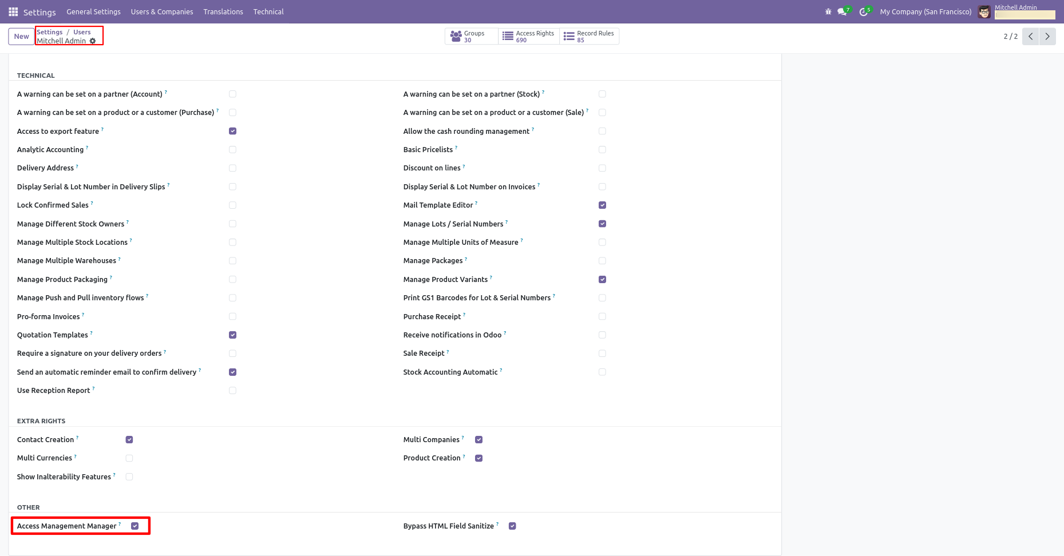
Task: Uncheck Access to export feature
Action: click(232, 131)
